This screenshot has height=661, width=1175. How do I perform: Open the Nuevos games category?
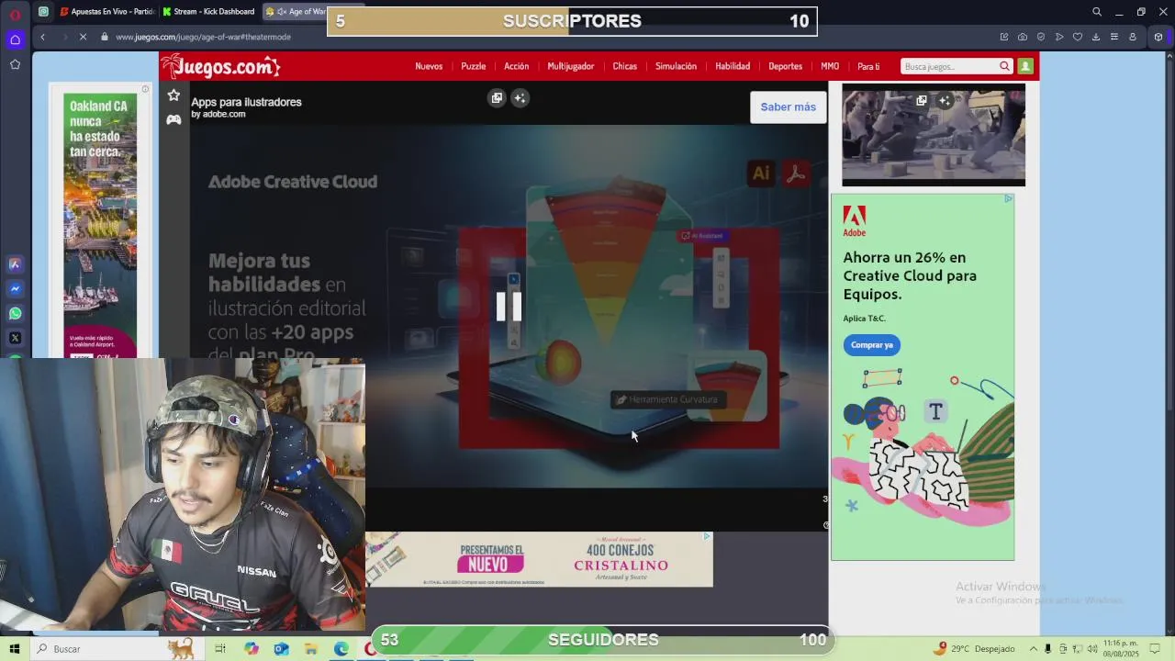[x=429, y=66]
